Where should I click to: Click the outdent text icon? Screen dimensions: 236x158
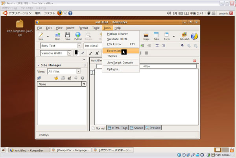click(149, 46)
